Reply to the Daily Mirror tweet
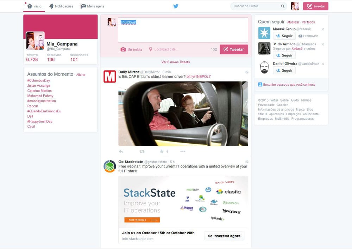This screenshot has width=352, height=249. pos(121,151)
